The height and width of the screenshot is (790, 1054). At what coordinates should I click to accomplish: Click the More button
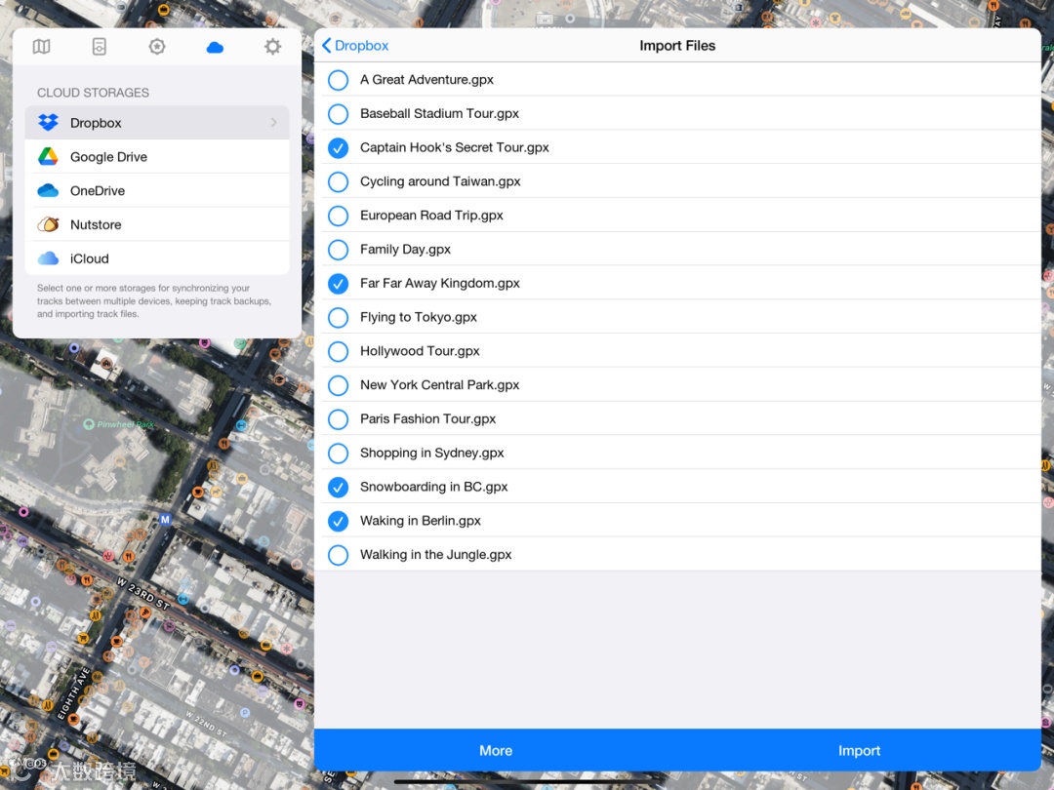pyautogui.click(x=496, y=750)
